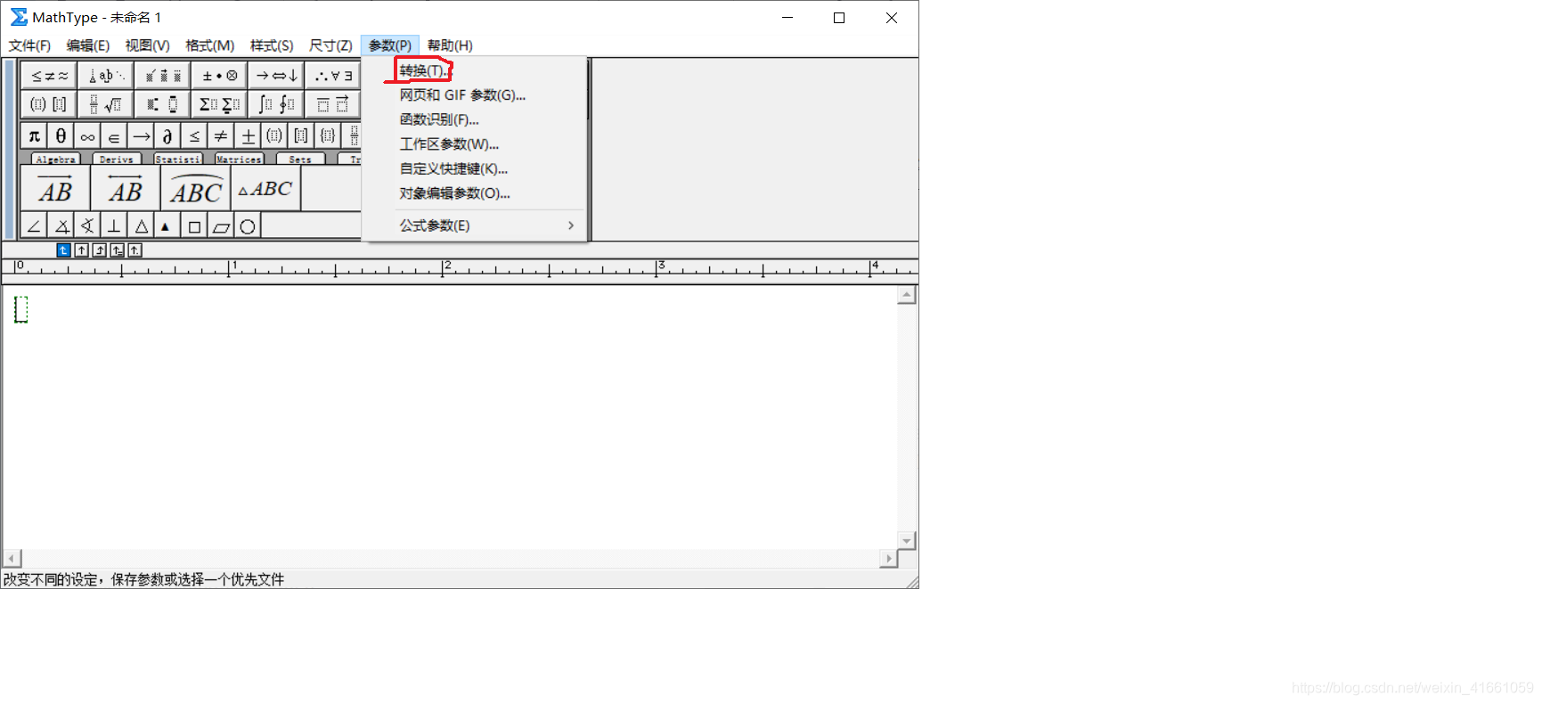Insert the measured angle symbol
Screen dimensions: 1542x704
pyautogui.click(x=61, y=226)
